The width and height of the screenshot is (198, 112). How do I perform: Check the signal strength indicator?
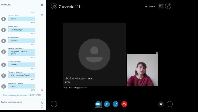[x=146, y=6]
